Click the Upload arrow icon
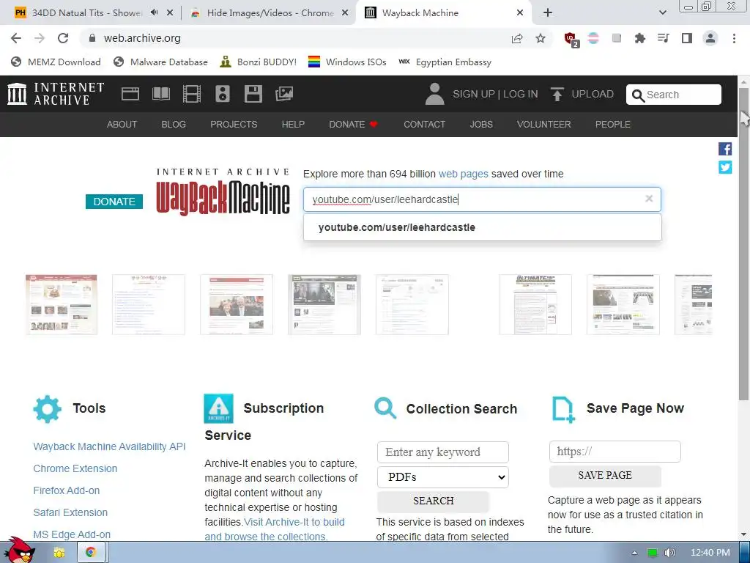Screen dimensions: 750x563 (557, 95)
